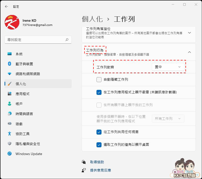The image size is (202, 179).
Task: Open the 提供意見反應 link
Action: 100,170
